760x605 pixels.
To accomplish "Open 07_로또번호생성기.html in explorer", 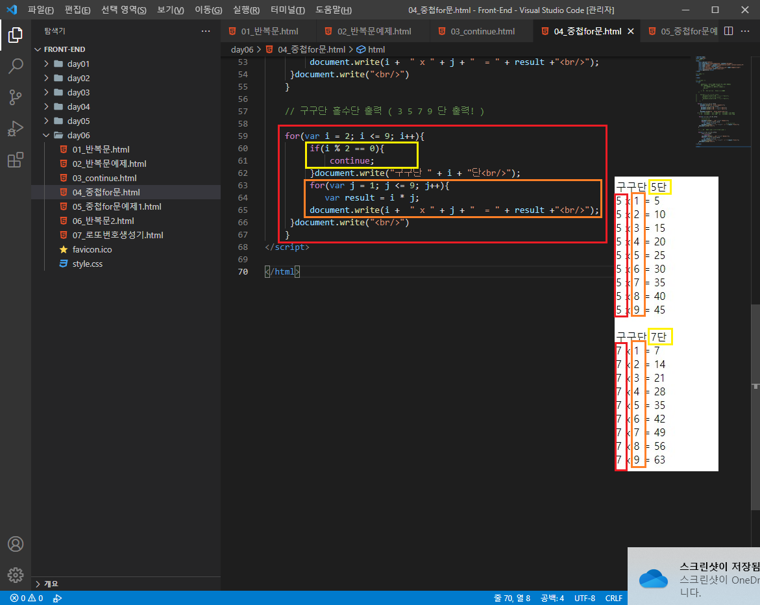I will (x=117, y=235).
